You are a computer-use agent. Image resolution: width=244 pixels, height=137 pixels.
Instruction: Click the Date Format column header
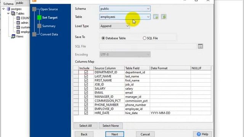(x=170, y=68)
